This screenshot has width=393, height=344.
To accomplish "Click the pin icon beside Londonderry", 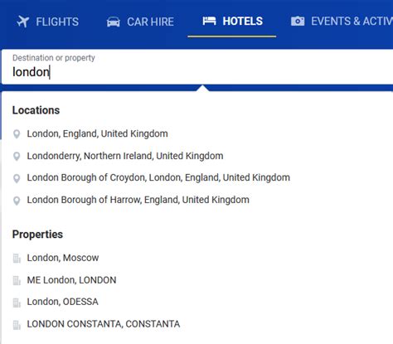I will 17,156.
